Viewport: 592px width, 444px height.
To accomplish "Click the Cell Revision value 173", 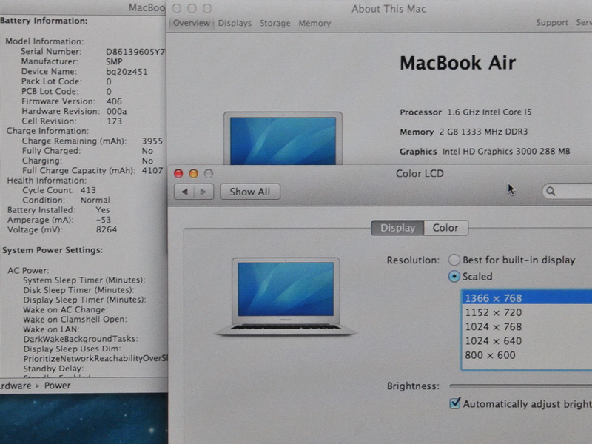I will click(114, 121).
